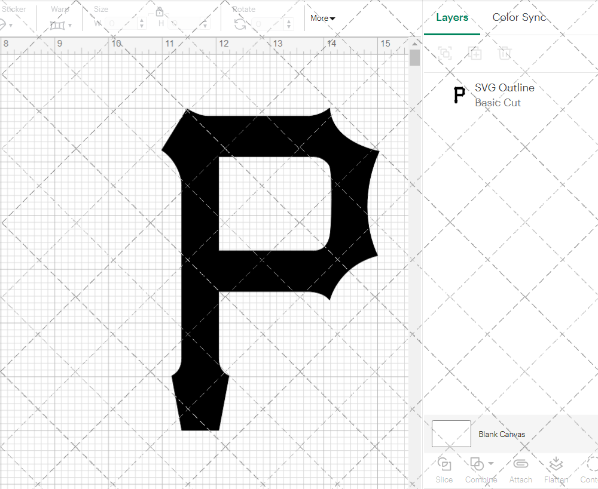
Task: Switch to the Layers tab
Action: click(x=452, y=17)
